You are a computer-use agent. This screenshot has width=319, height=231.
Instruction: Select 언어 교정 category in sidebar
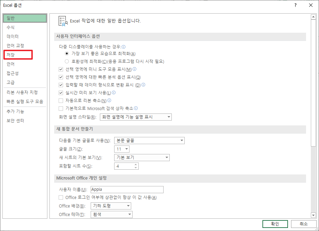click(x=25, y=46)
